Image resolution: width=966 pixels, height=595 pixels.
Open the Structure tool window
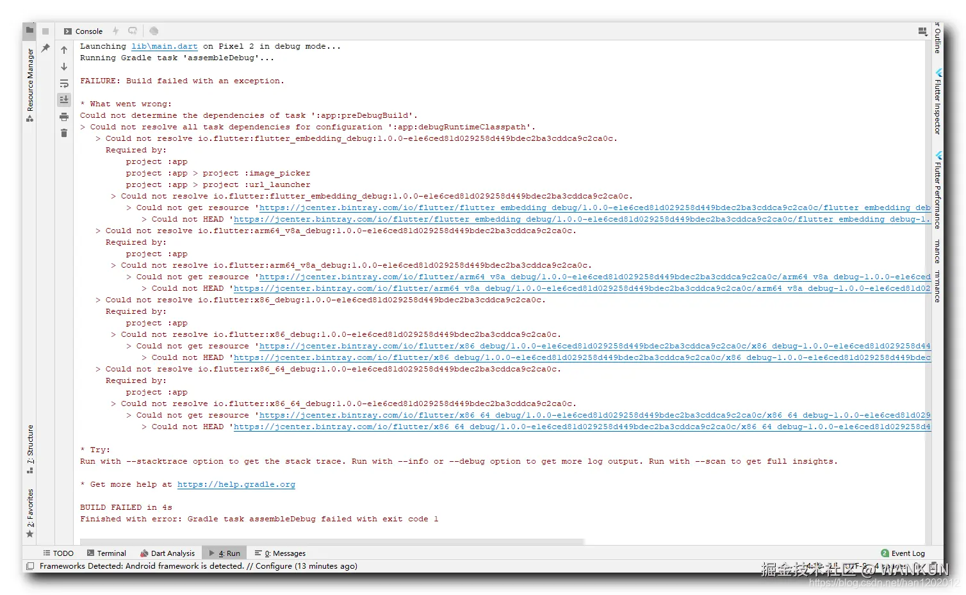click(29, 449)
